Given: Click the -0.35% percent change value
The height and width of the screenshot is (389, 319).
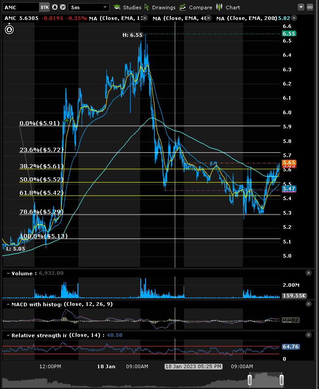Looking at the screenshot, I should click(x=76, y=18).
